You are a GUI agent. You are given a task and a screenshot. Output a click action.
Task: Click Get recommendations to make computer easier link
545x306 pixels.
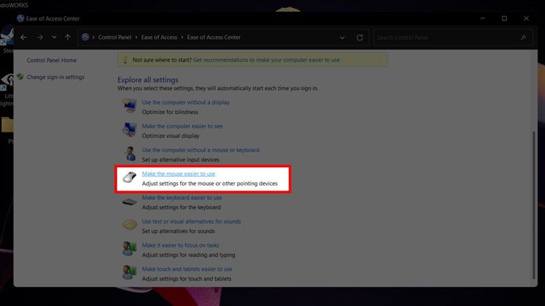click(266, 60)
